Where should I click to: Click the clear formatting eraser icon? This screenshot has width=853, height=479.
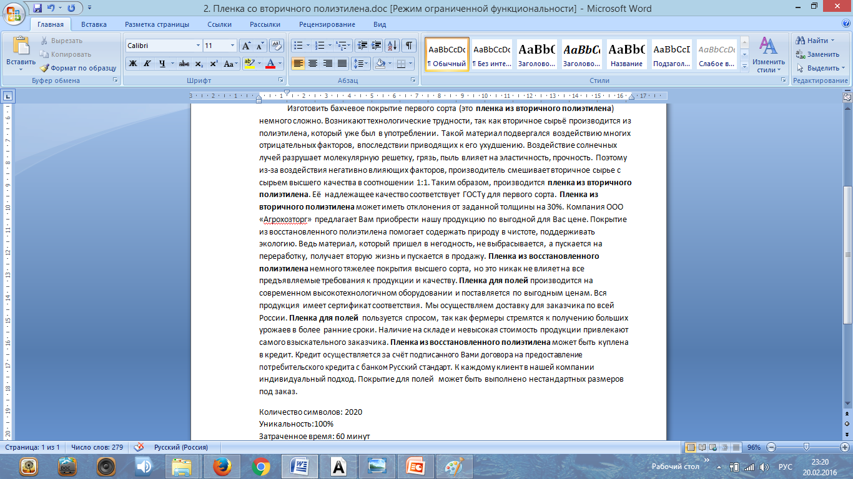click(x=277, y=46)
